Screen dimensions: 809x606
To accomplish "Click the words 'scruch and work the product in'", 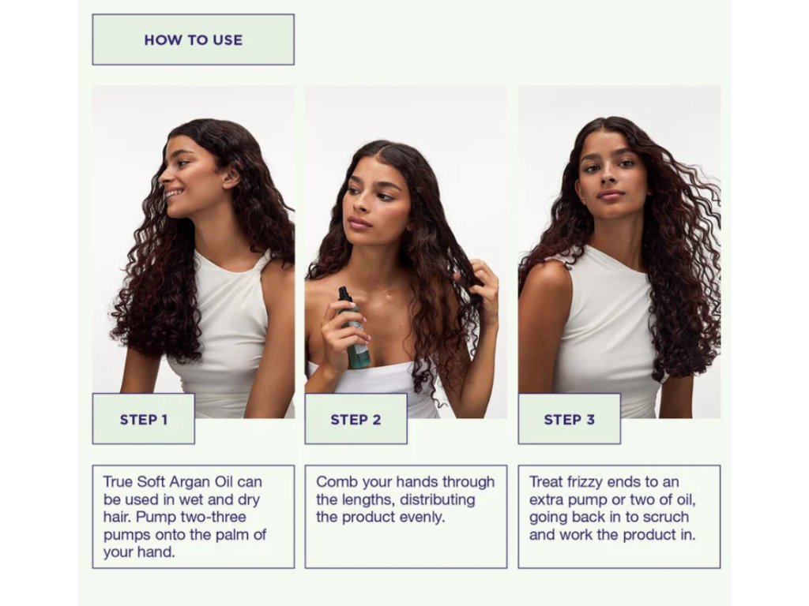I will coord(612,526).
